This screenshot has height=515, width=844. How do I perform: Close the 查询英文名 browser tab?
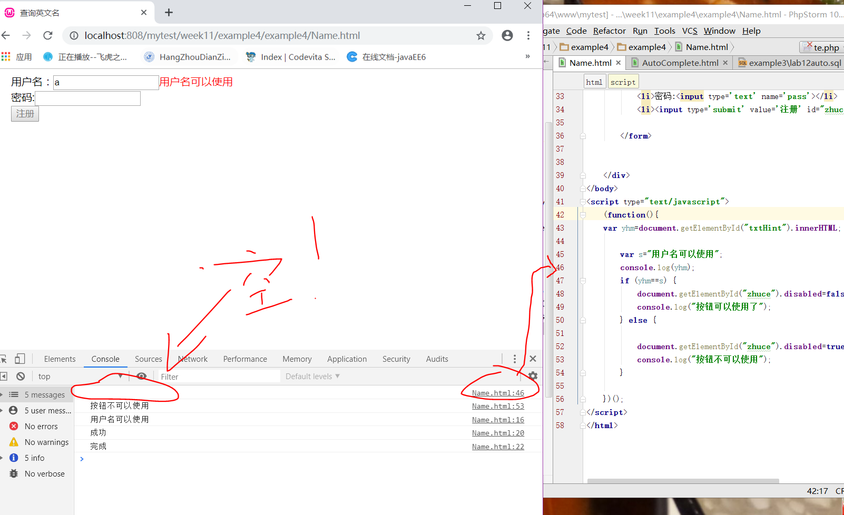point(144,12)
